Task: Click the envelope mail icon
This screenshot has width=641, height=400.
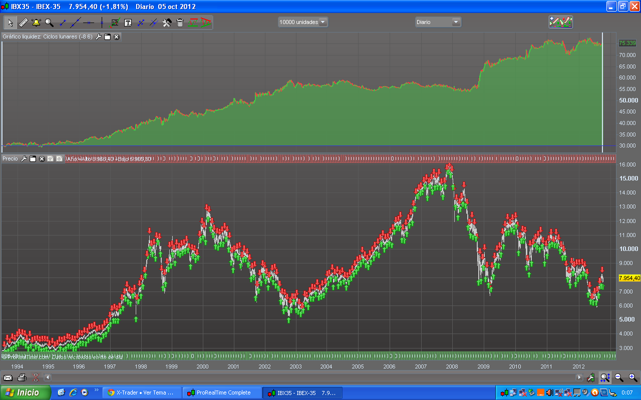Action: 8,377
